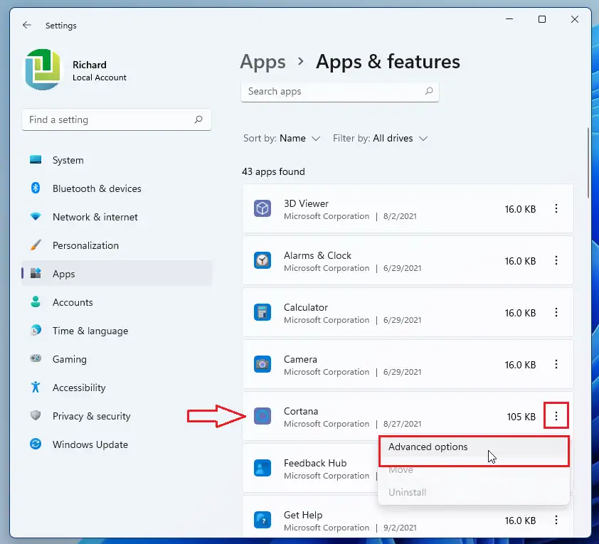The width and height of the screenshot is (599, 544).
Task: Open System settings in the sidebar
Action: (117, 160)
